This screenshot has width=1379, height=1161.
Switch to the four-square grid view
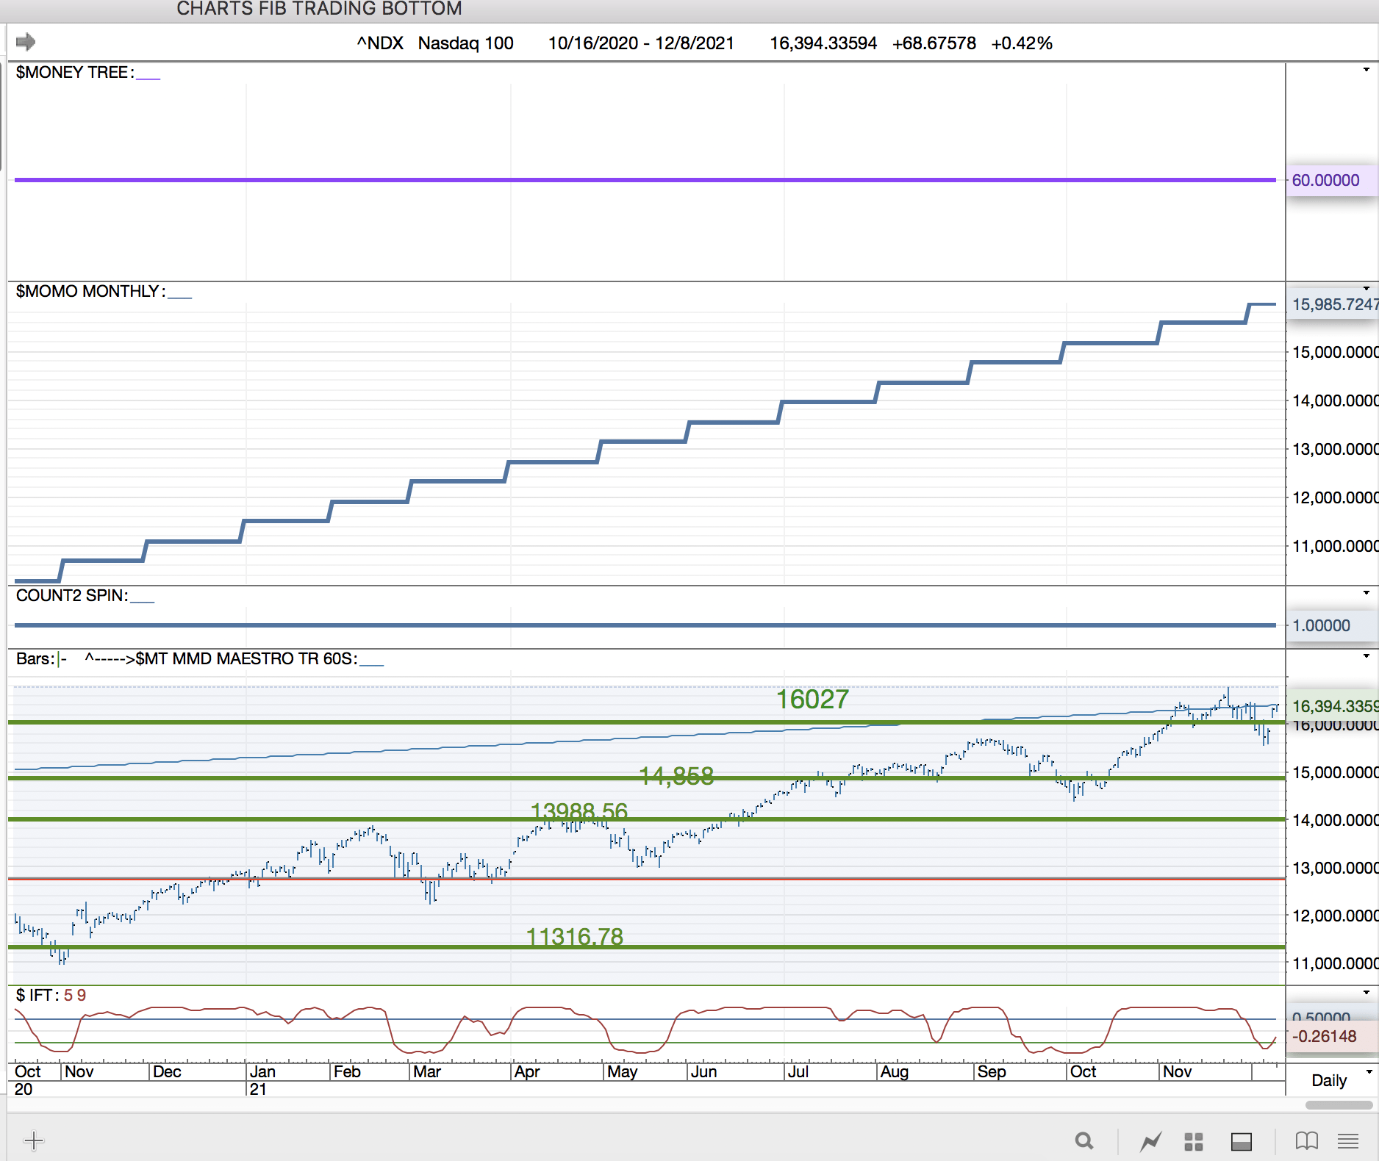(1194, 1141)
